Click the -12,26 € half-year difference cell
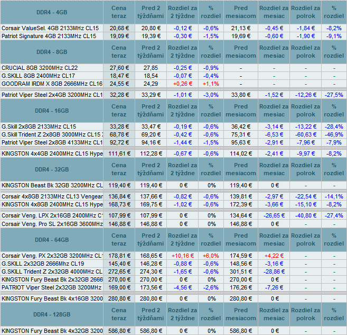 coord(305,95)
